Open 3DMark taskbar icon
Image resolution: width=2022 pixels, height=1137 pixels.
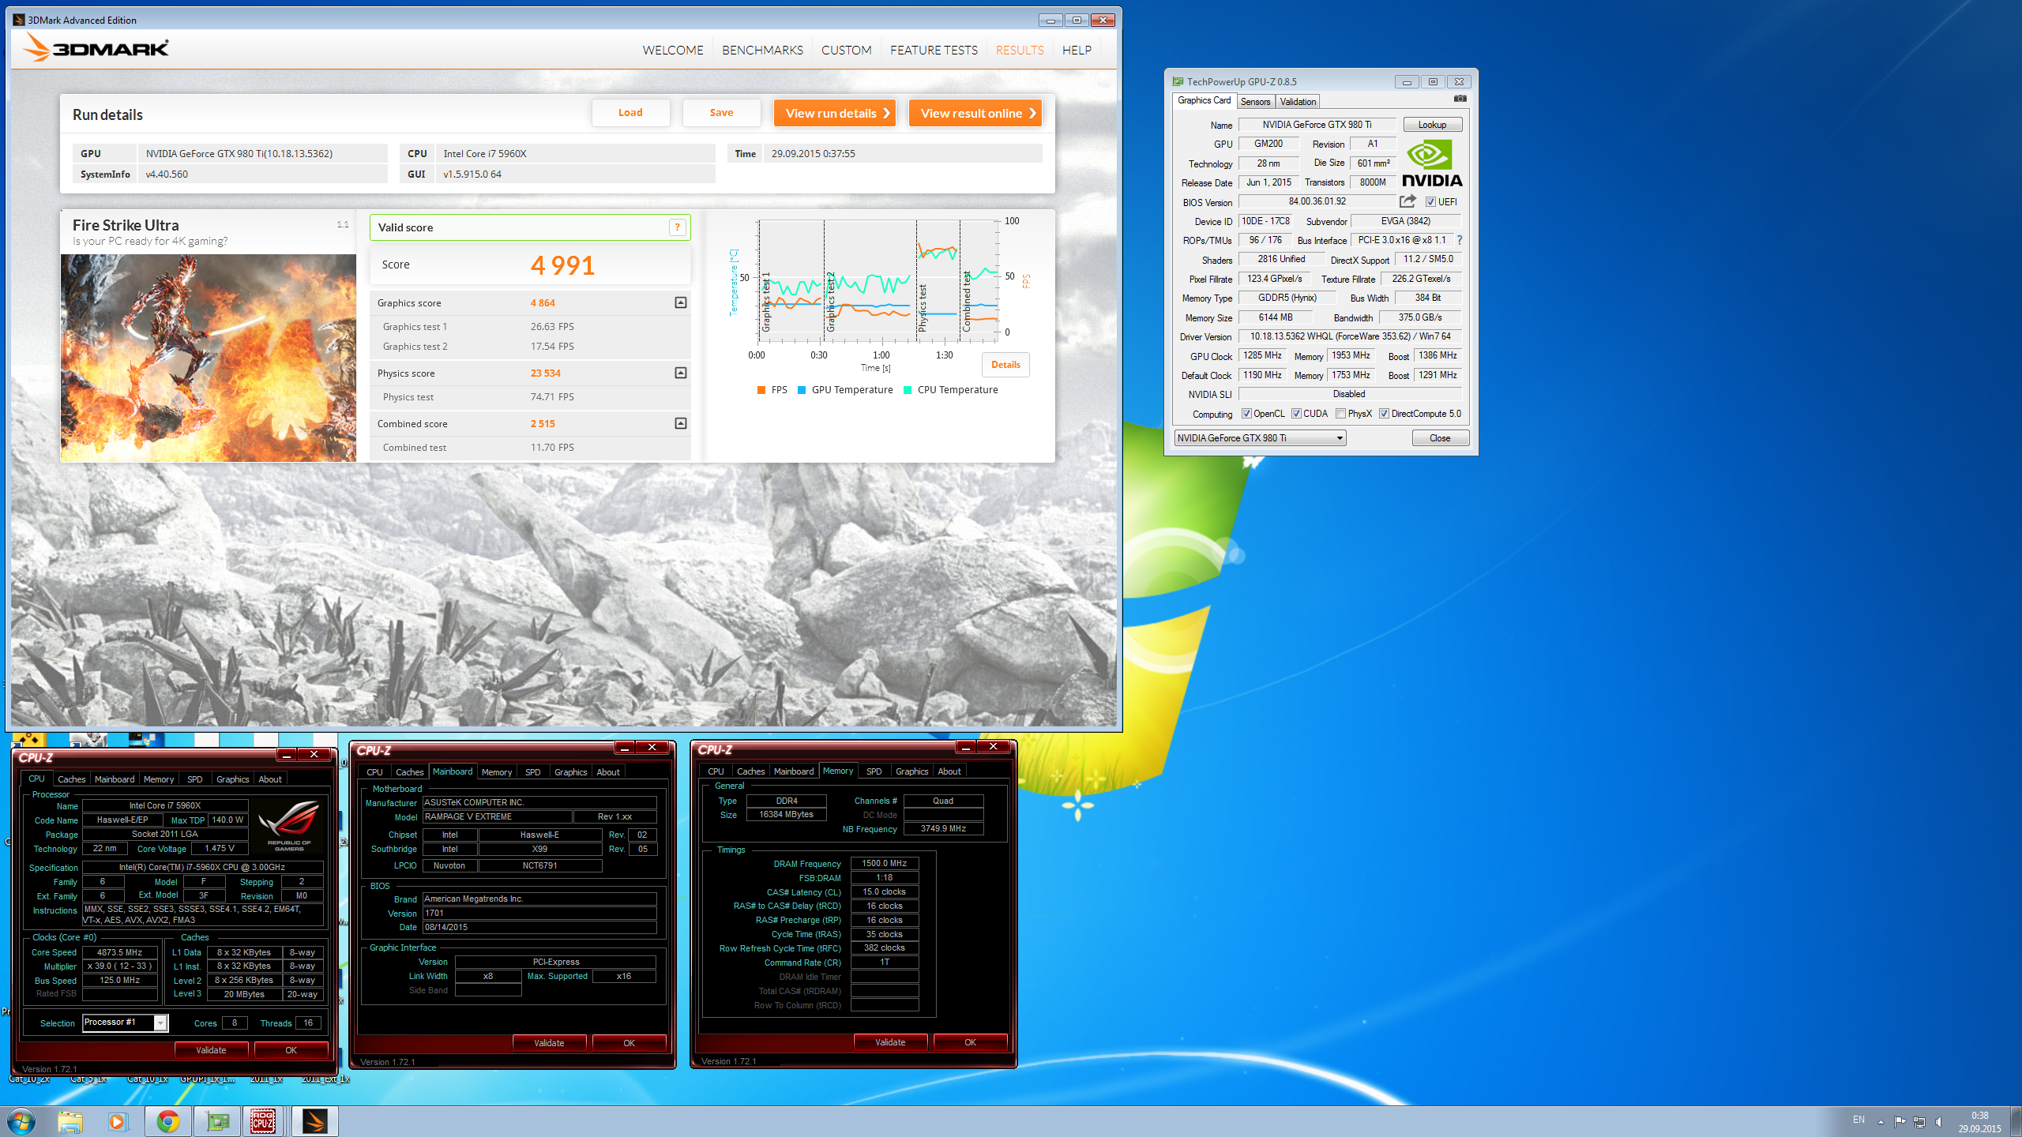(x=314, y=1121)
